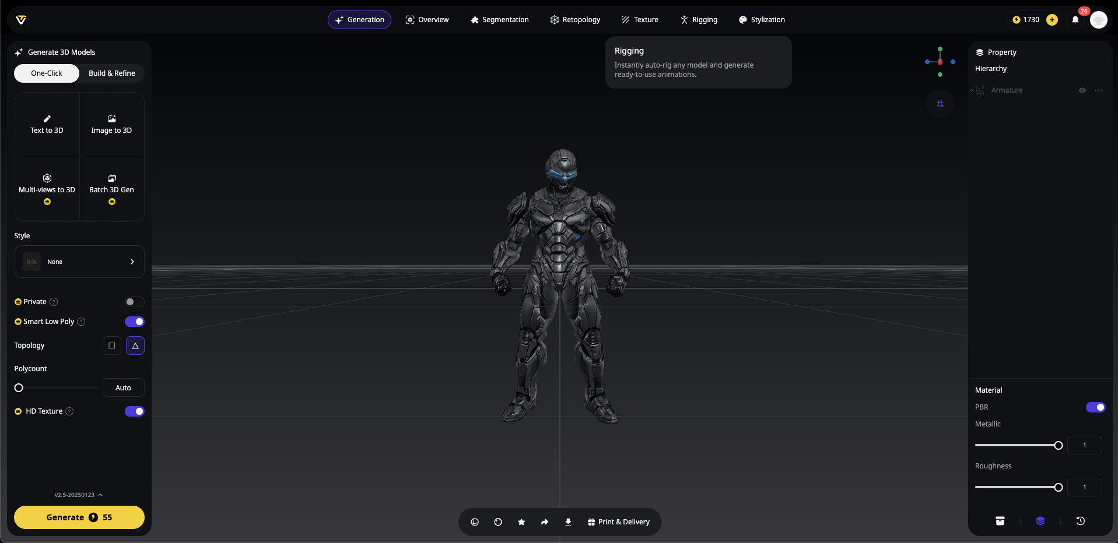Image resolution: width=1118 pixels, height=543 pixels.
Task: Choose Image to 3D option
Action: [111, 125]
